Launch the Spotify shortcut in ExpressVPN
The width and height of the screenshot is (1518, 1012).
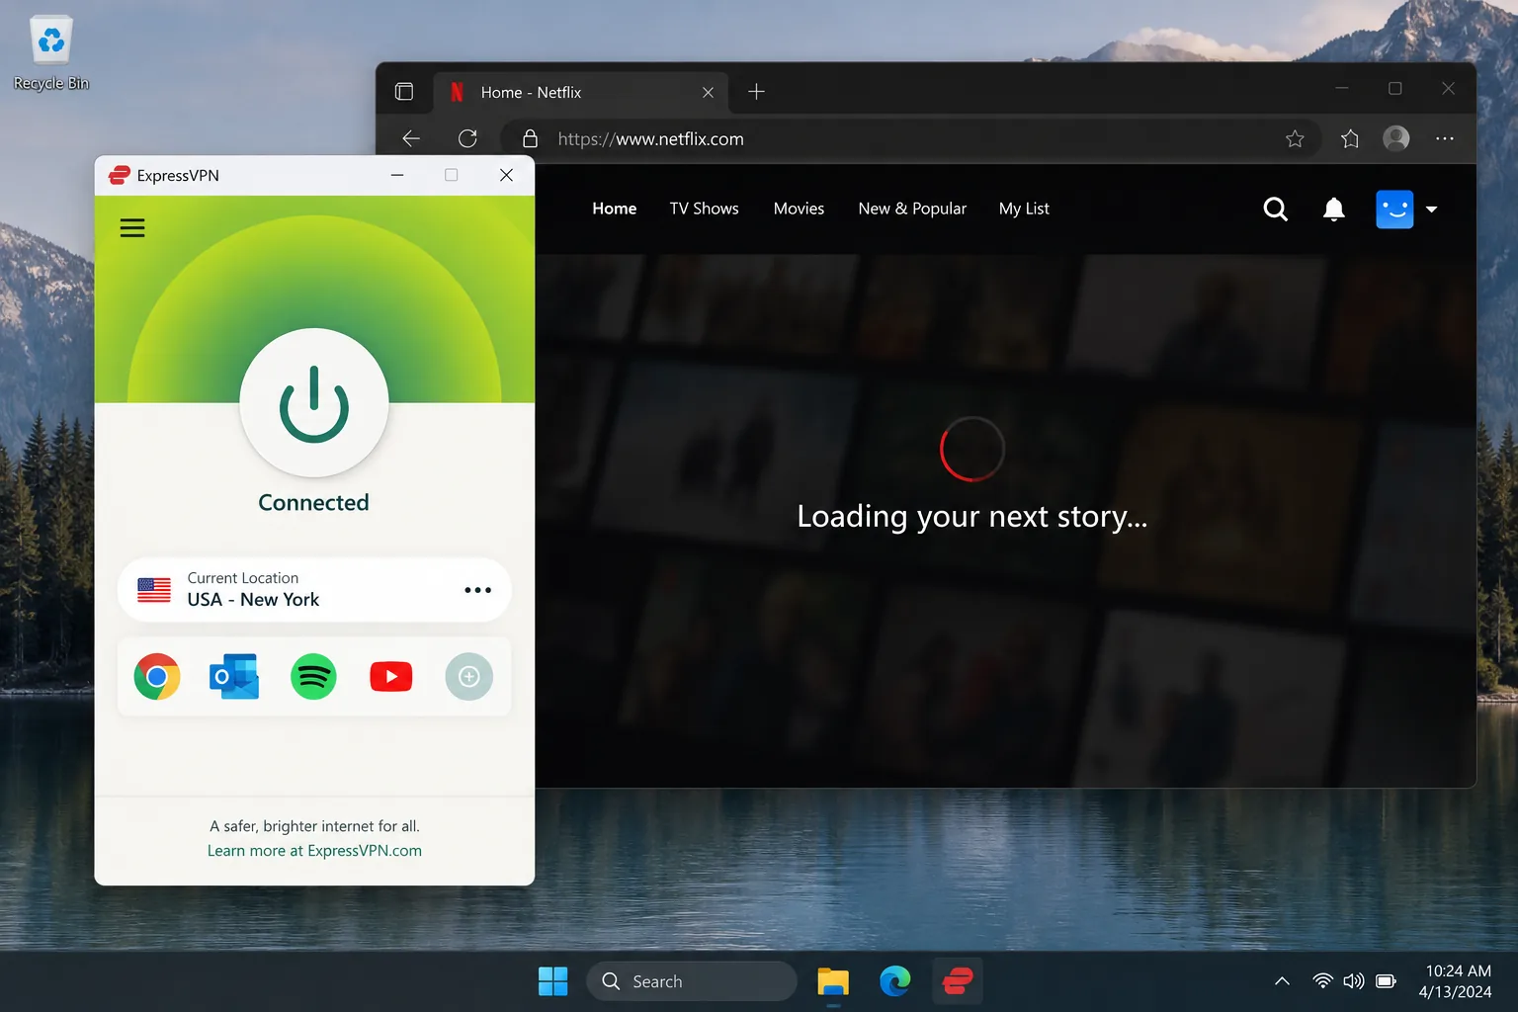313,677
